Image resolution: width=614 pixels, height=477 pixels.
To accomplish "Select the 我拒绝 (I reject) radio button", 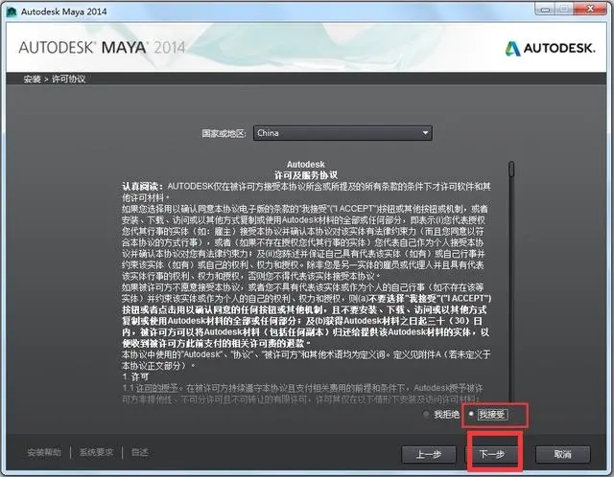I will click(x=426, y=414).
